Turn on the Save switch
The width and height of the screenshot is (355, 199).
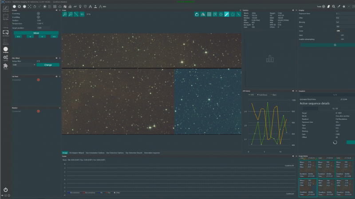[340, 35]
